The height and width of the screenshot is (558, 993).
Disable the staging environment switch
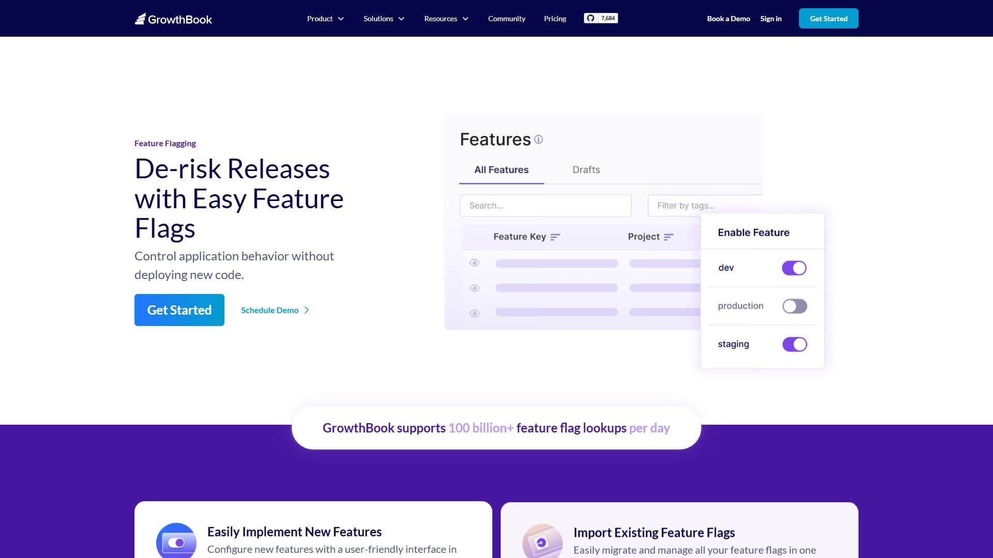tap(794, 344)
